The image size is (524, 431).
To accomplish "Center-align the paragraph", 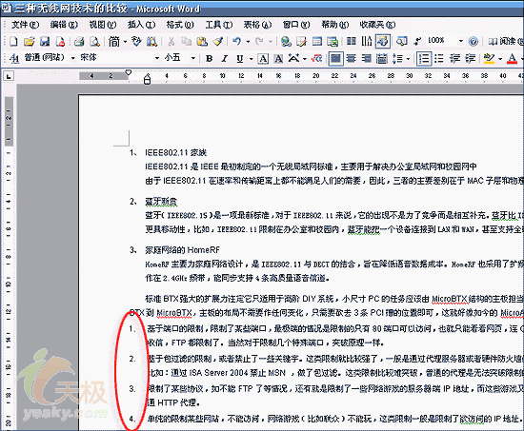I will pos(351,59).
